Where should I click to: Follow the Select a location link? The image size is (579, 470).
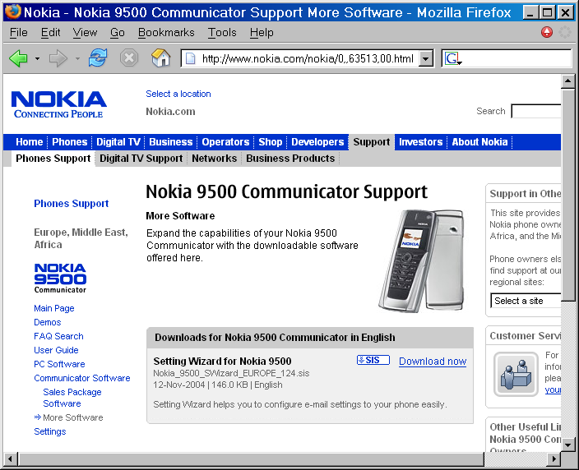pyautogui.click(x=178, y=94)
